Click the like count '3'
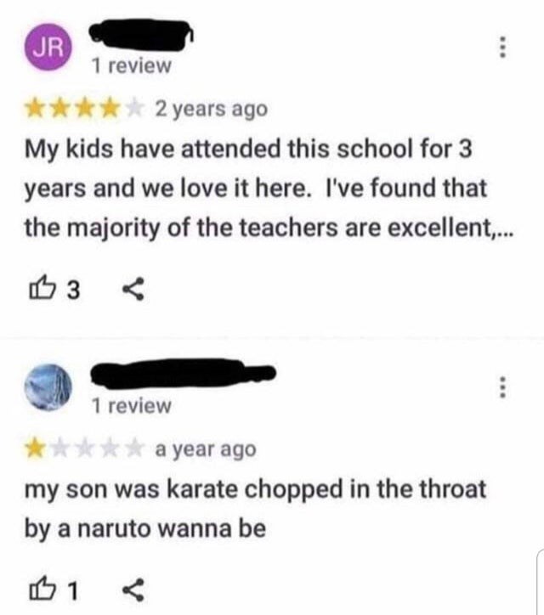This screenshot has height=615, width=544. [73, 290]
